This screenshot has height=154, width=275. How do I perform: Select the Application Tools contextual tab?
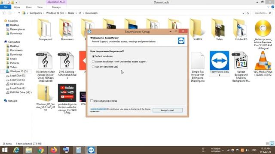pos(56,2)
